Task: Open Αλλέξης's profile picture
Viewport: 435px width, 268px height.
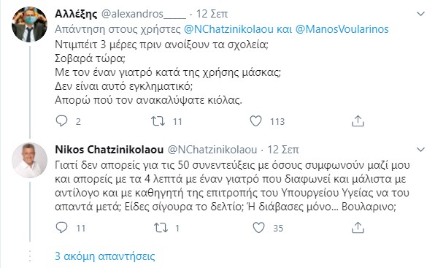Action: 29,24
